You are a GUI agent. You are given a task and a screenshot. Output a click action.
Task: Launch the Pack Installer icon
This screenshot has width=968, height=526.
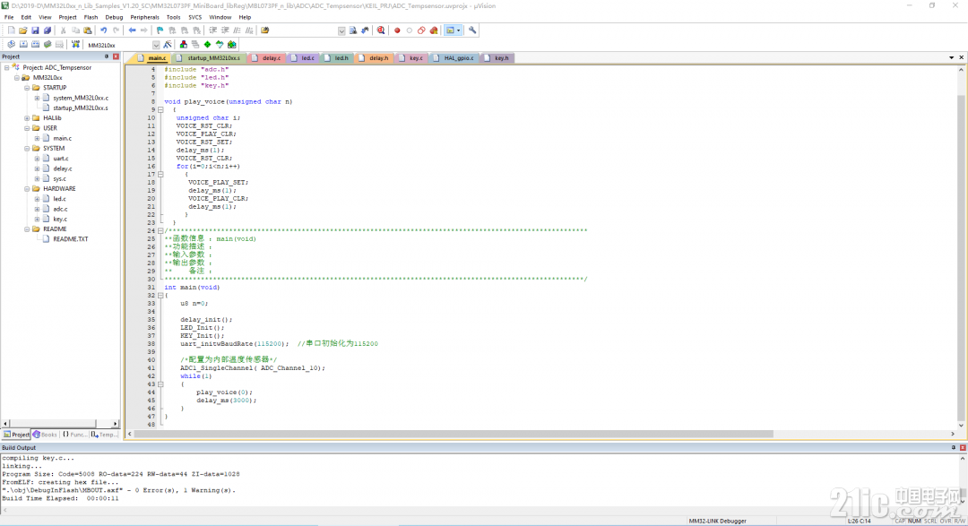[x=231, y=45]
